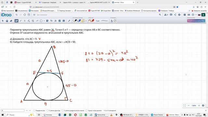Select the text tool

[51, 21]
